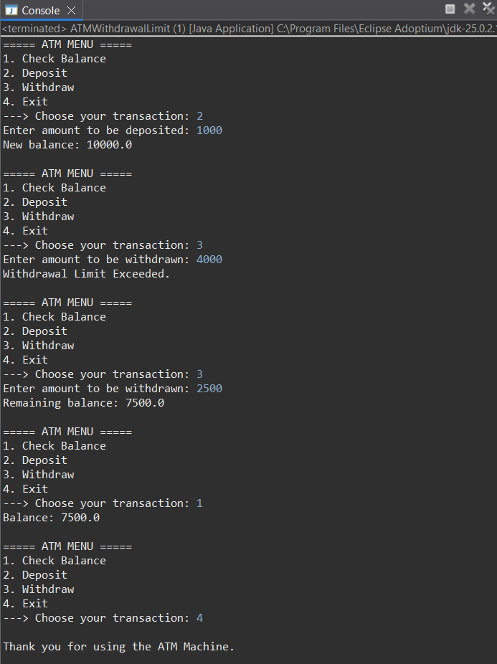Click the Java Console view icon on the tab

(10, 10)
